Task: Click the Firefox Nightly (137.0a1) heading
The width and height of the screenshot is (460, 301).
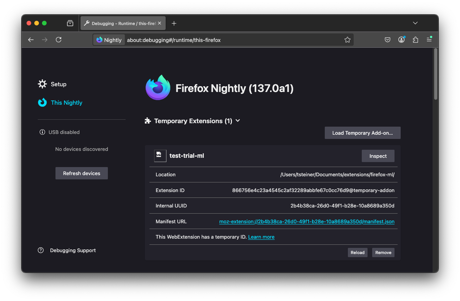Action: [234, 88]
